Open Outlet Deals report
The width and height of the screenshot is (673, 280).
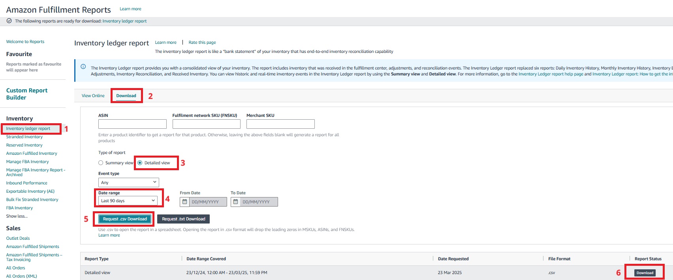pos(18,238)
